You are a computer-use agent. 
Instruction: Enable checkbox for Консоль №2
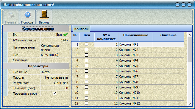(x=86, y=49)
